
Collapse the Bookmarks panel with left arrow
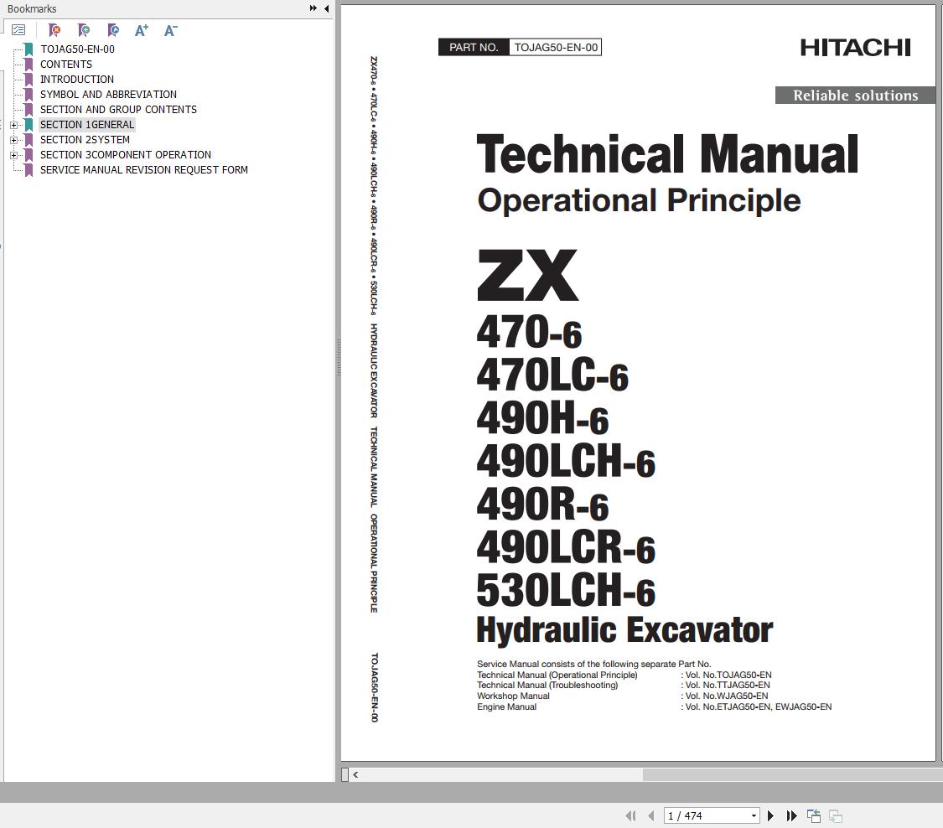(x=327, y=8)
